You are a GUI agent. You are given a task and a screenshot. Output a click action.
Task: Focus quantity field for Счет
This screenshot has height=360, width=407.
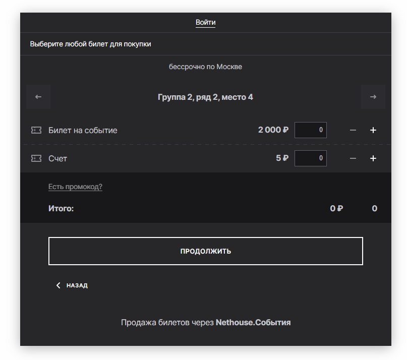point(311,158)
